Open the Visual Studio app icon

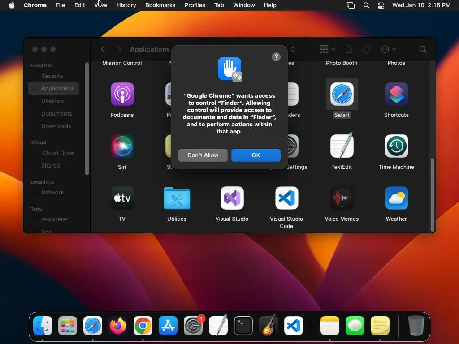[232, 198]
